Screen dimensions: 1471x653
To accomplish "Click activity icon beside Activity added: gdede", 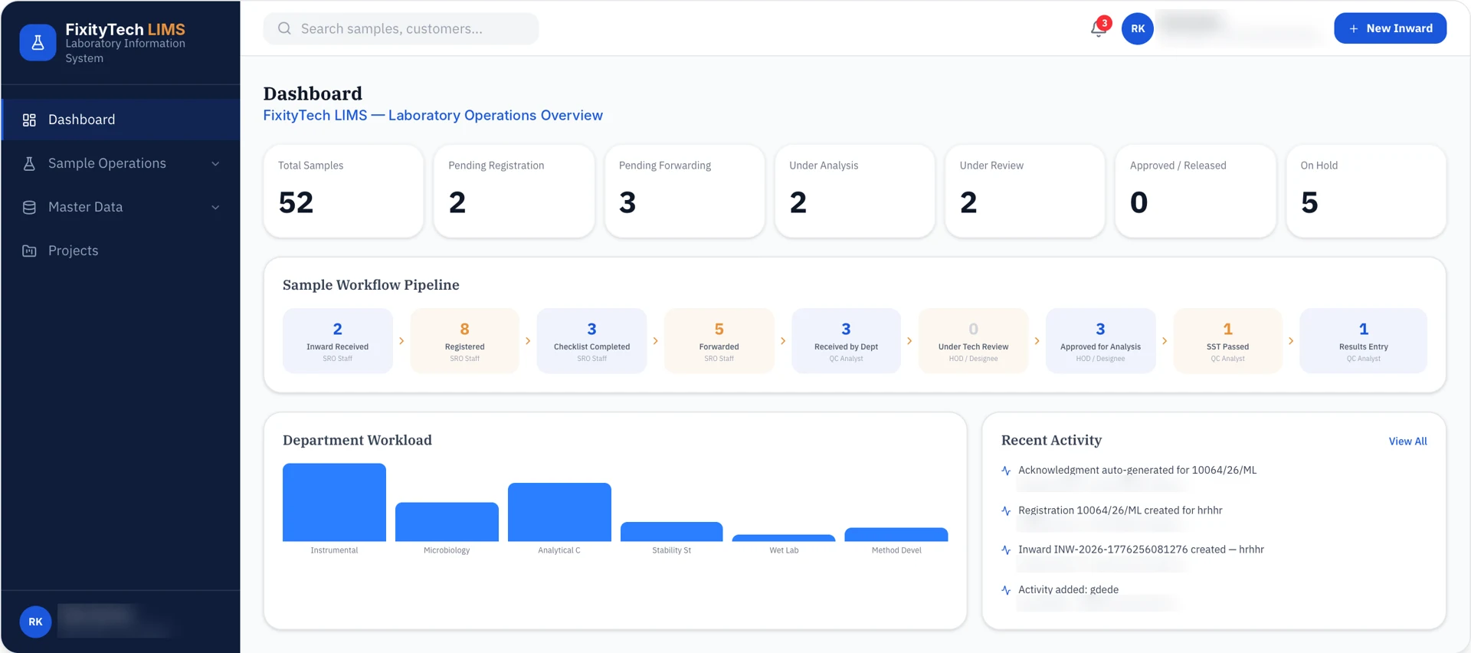I will (x=1006, y=590).
